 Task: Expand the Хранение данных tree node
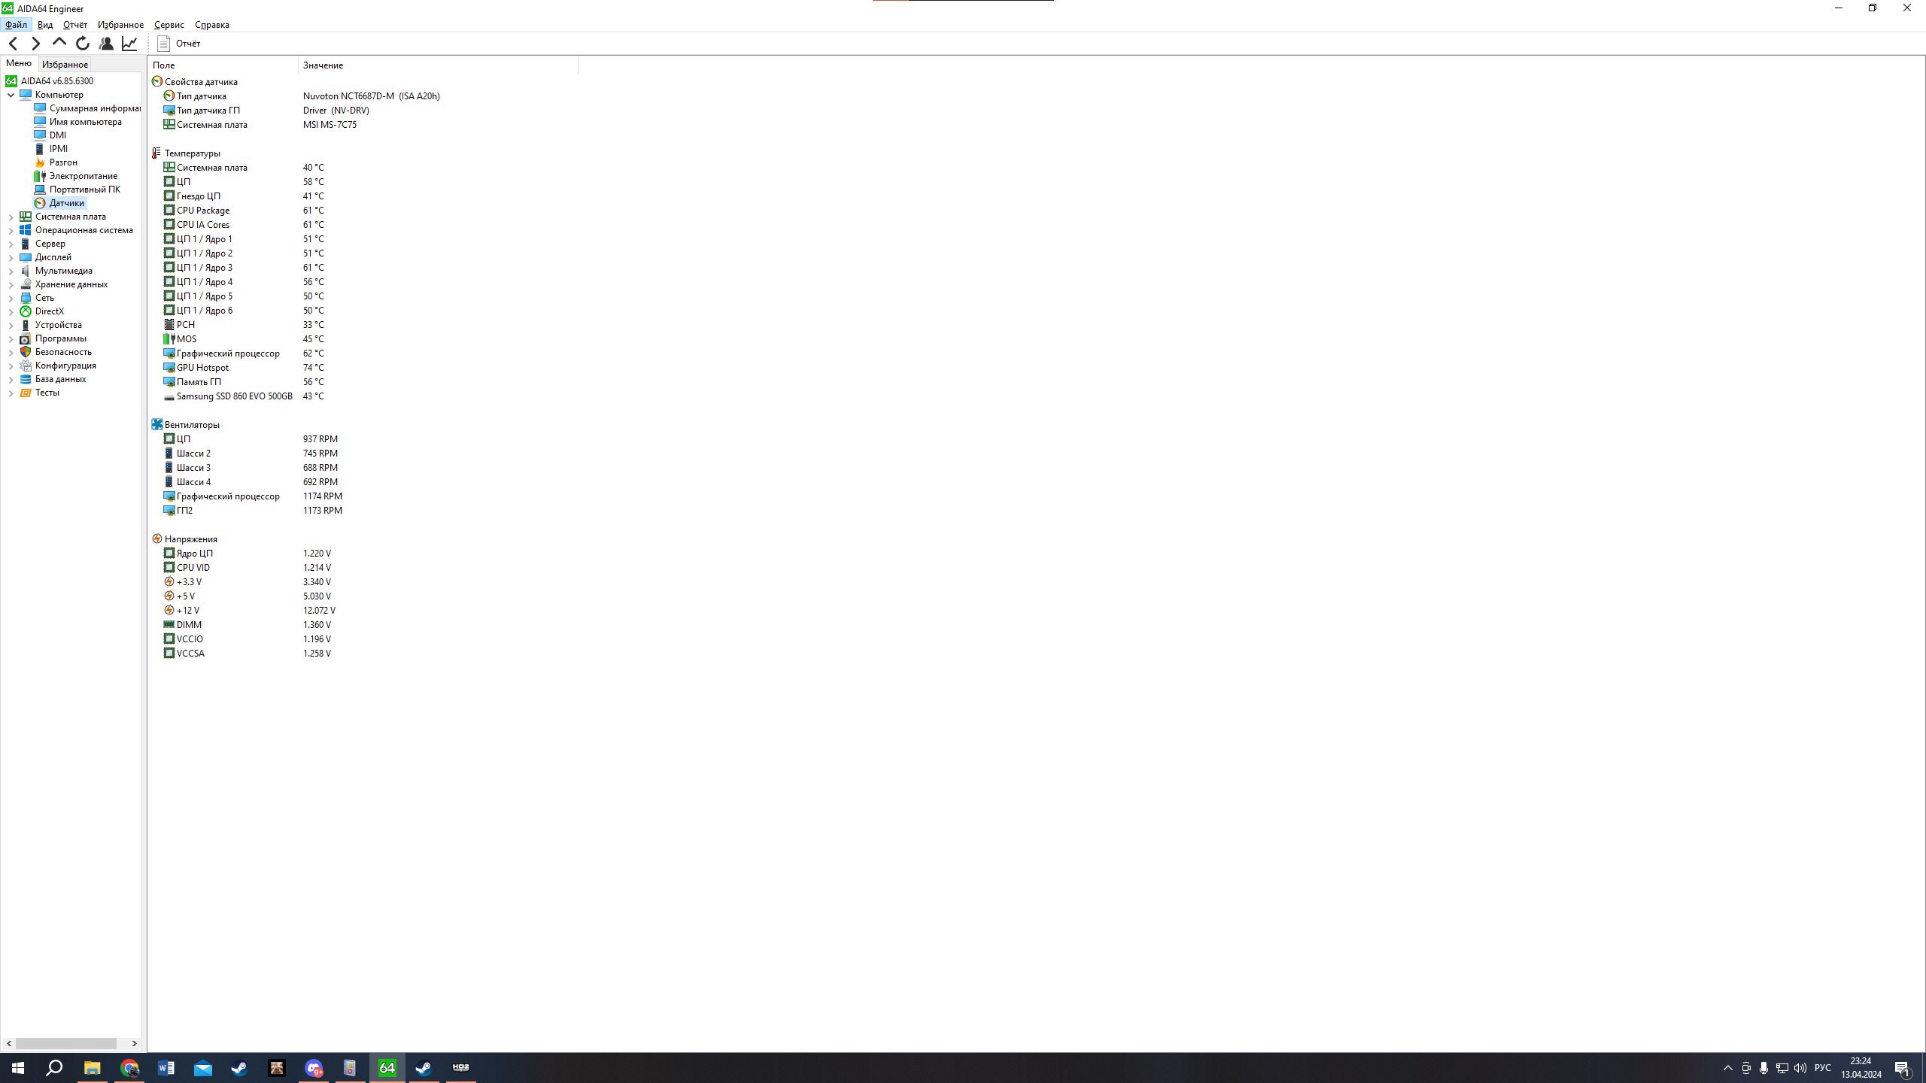(x=9, y=284)
